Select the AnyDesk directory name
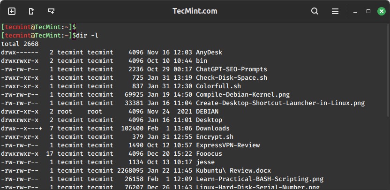390x190 pixels. pos(209,53)
